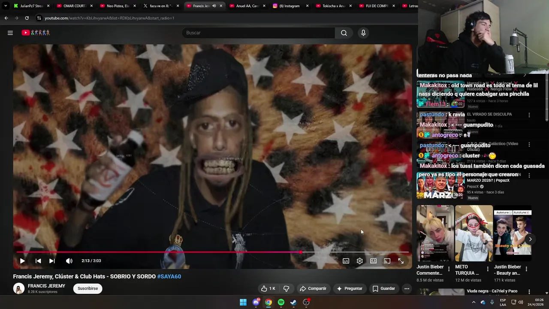549x309 pixels.
Task: Open Spotify from the taskbar
Action: (x=281, y=302)
